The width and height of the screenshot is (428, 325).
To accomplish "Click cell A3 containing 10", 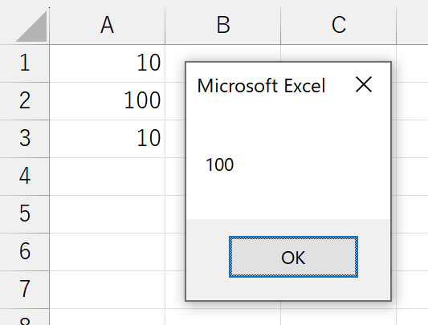I will [x=108, y=139].
